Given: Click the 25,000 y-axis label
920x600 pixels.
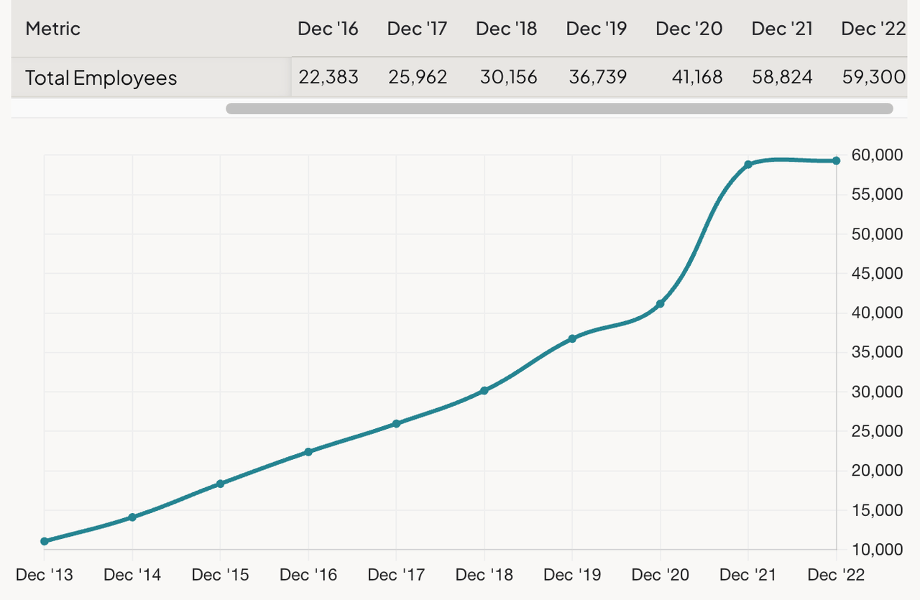Looking at the screenshot, I should click(x=877, y=431).
